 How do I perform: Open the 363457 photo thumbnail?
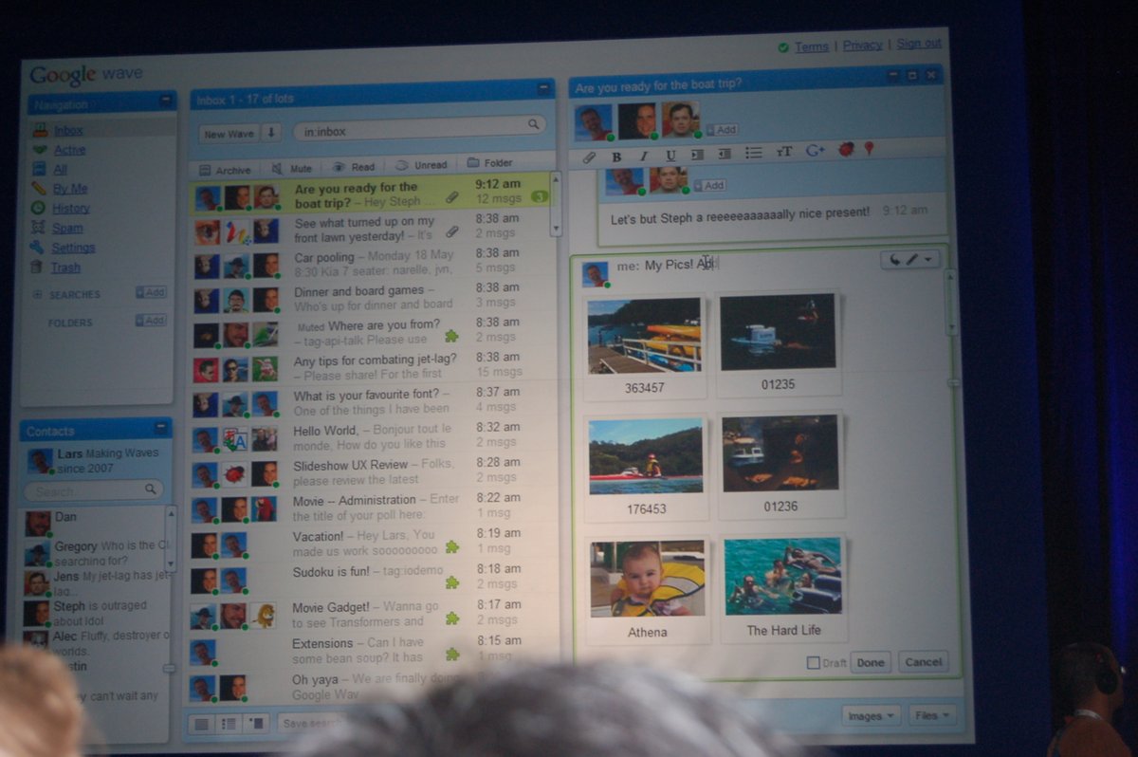[644, 336]
